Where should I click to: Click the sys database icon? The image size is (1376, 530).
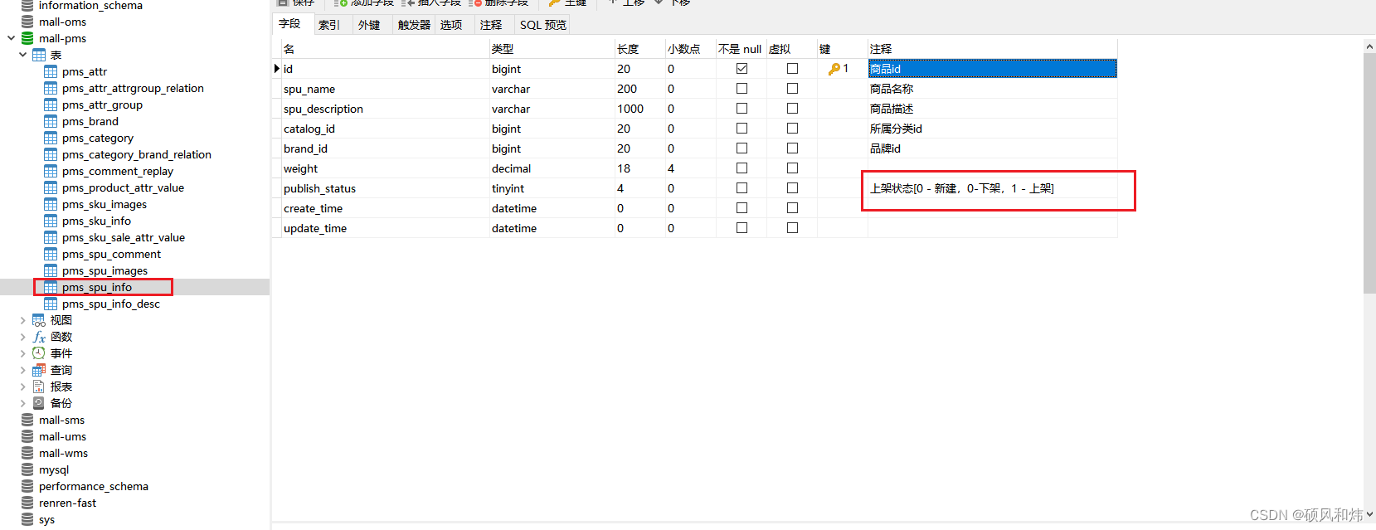tap(27, 519)
